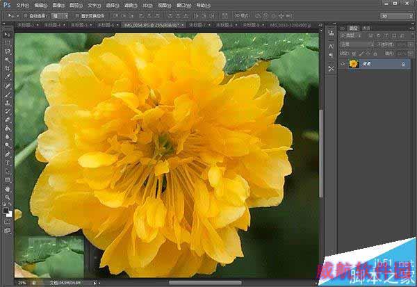The width and height of the screenshot is (417, 287).
Task: Select the Rectangle shape tool
Action: pos(8,180)
